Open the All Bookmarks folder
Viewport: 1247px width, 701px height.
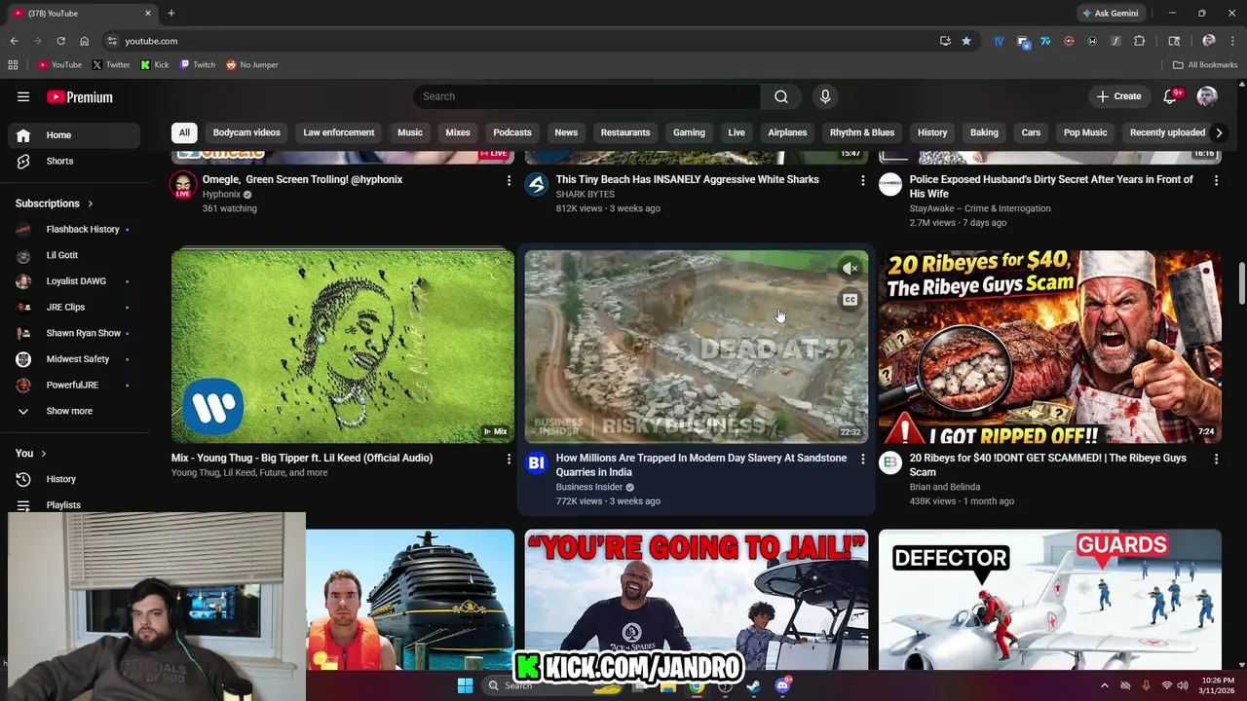pos(1205,65)
